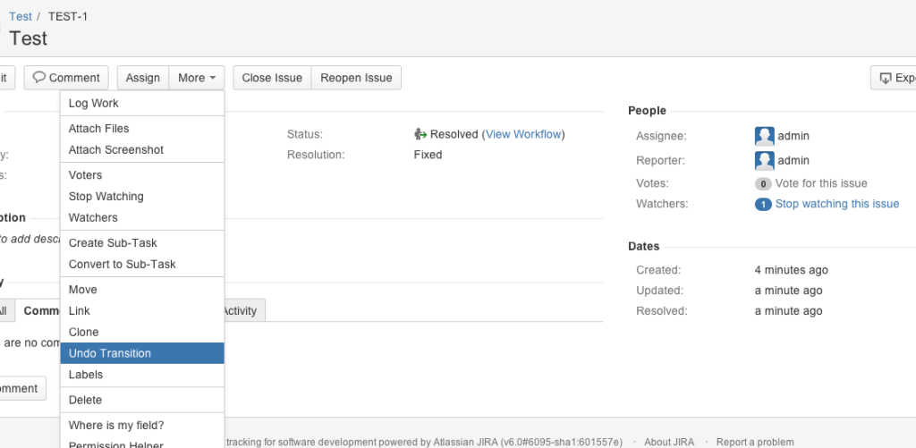916x448 pixels.
Task: Choose Attach Files menu item
Action: tap(142, 129)
